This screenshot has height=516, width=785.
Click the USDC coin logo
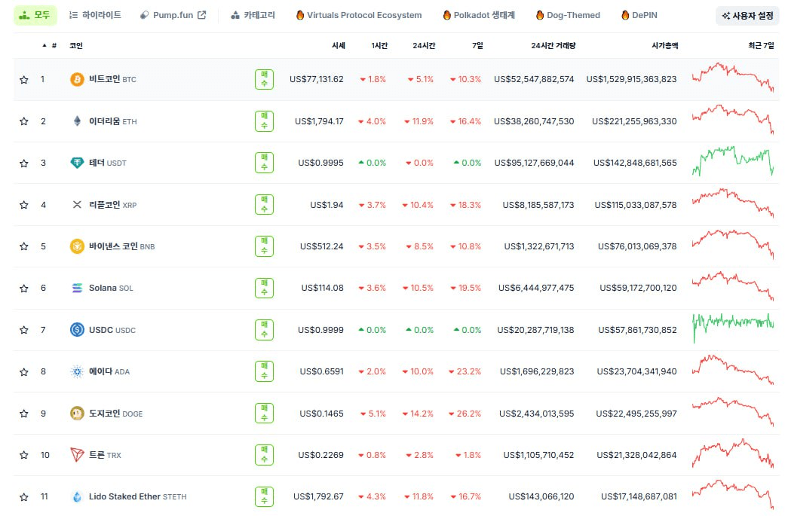coord(77,330)
